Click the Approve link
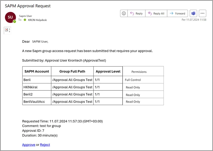 [x=29, y=145]
